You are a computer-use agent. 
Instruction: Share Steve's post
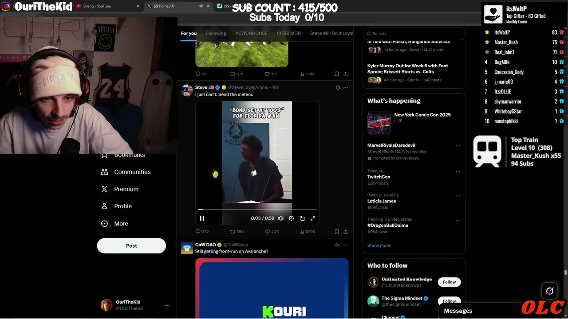[x=346, y=231]
